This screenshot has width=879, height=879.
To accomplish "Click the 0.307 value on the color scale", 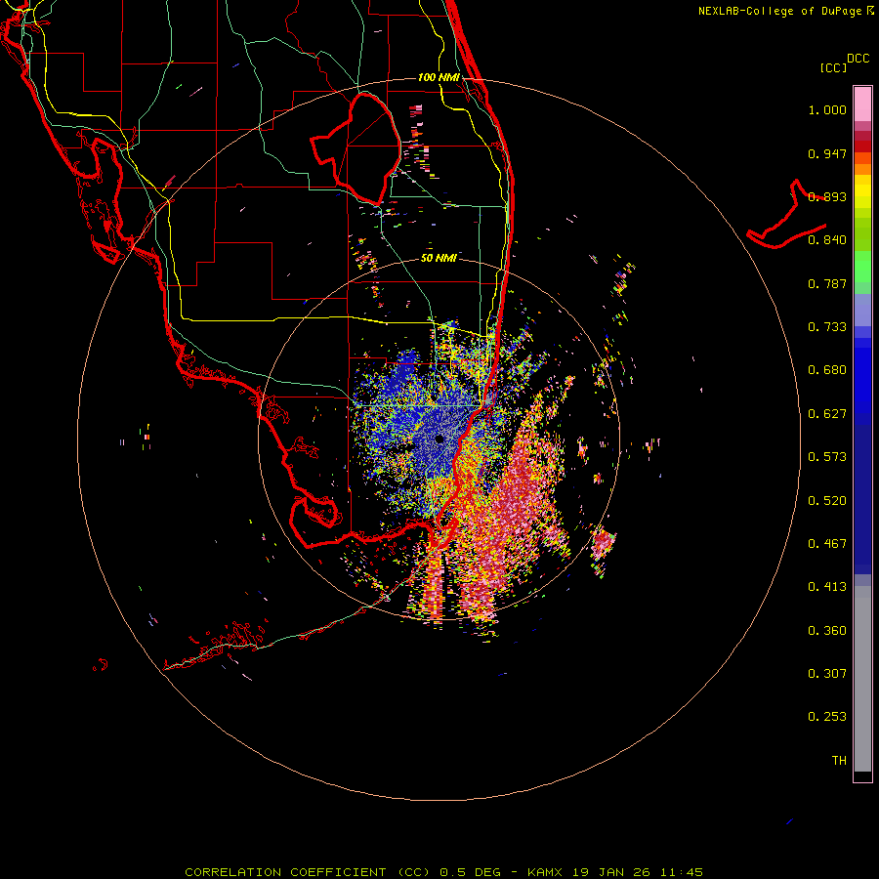I will click(827, 674).
